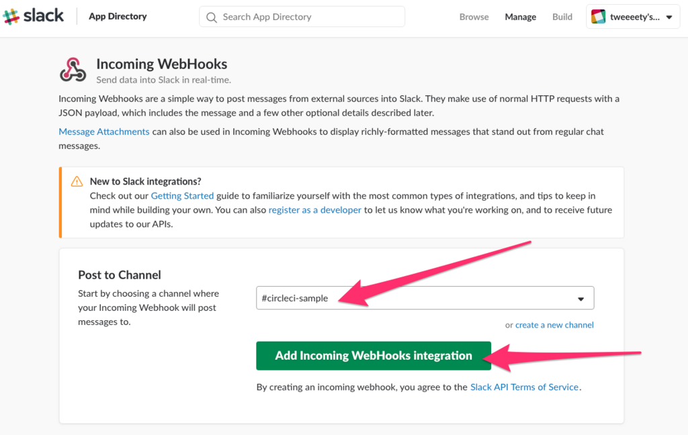Screen dimensions: 688x435
Task: Click the channel dropdown arrow
Action: pyautogui.click(x=580, y=299)
